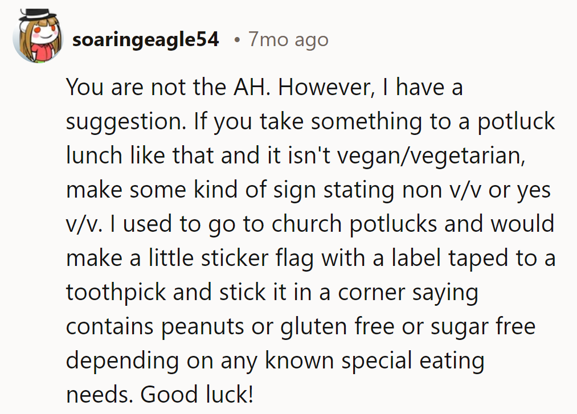Click the dot separator before the timestamp

(236, 40)
